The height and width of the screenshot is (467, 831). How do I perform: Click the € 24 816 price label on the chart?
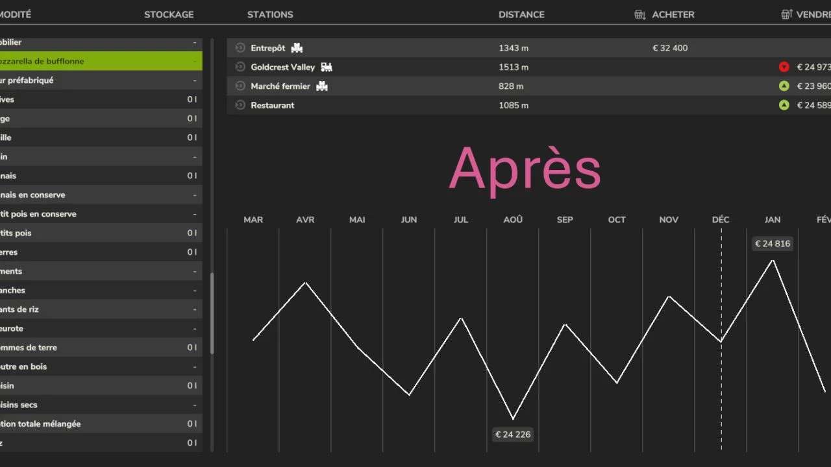click(773, 243)
